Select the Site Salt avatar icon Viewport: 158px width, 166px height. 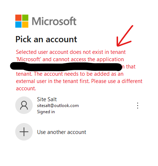point(24,105)
